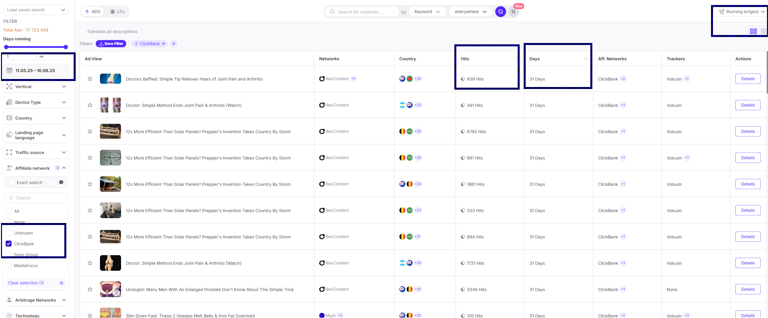
Task: Check the MediaForce checkbox
Action: (x=9, y=266)
